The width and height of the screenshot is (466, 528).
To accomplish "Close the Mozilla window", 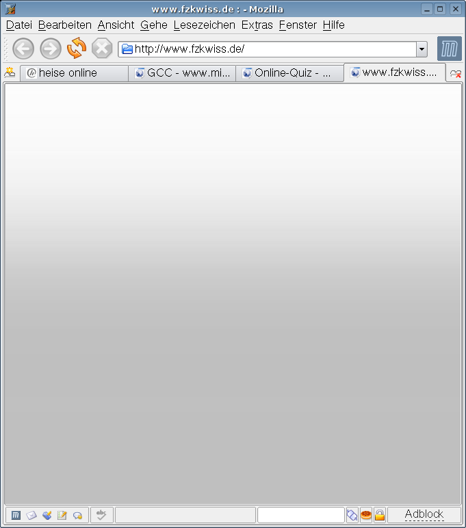I will [456, 9].
